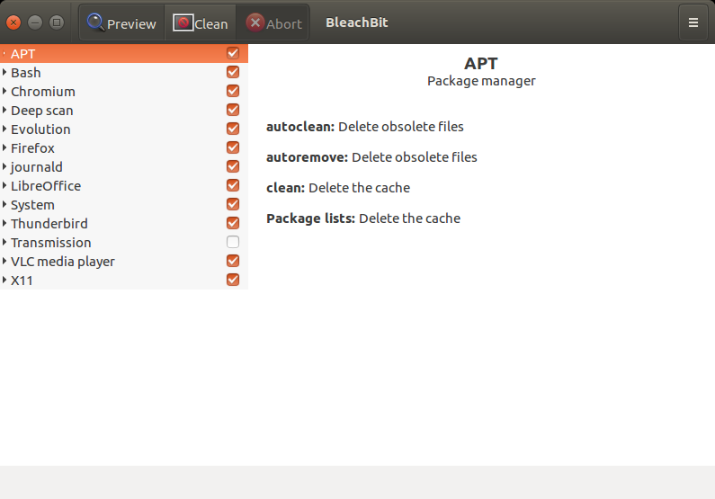Uncheck the APT checkbox

(233, 53)
